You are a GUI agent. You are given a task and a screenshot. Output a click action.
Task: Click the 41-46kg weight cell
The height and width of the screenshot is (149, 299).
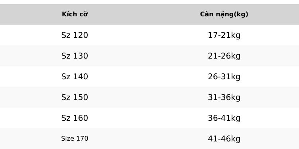click(x=224, y=139)
